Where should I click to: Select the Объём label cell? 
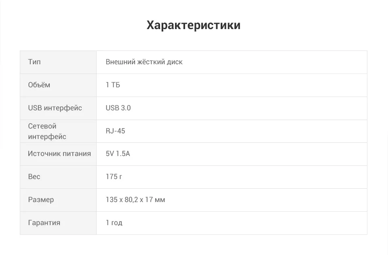(58, 85)
